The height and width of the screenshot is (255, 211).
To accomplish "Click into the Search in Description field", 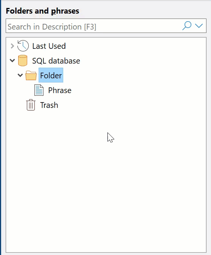I will pos(93,26).
